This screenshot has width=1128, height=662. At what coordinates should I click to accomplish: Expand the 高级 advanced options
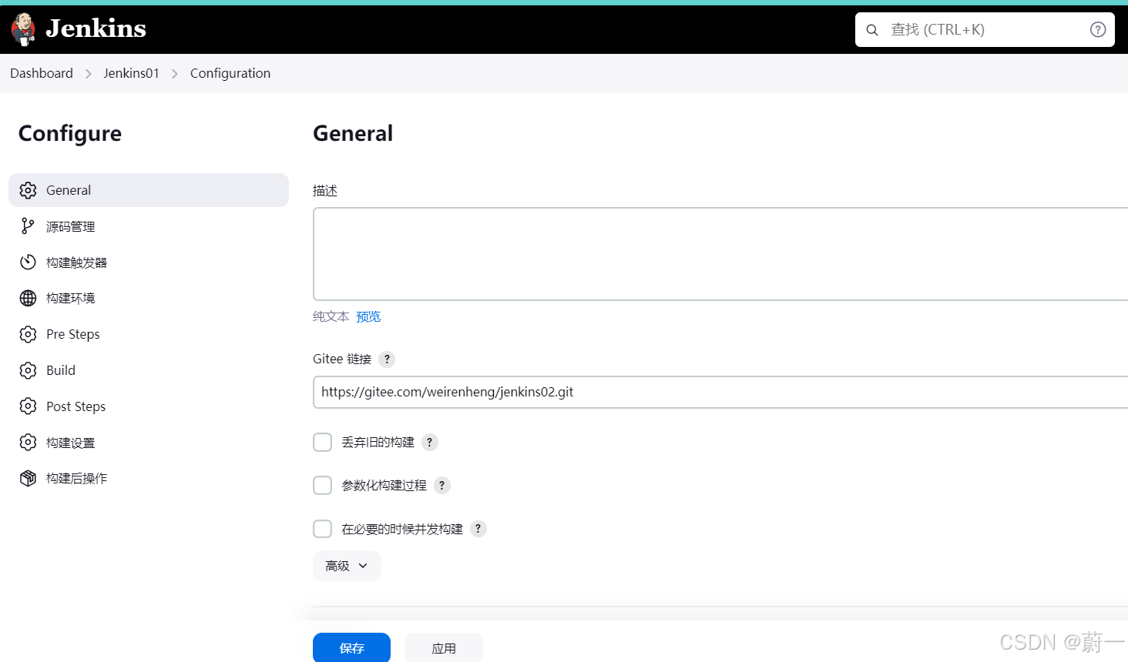click(x=347, y=566)
